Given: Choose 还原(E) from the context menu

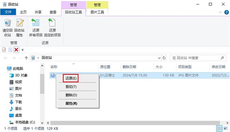Looking at the screenshot, I should coord(71,78).
